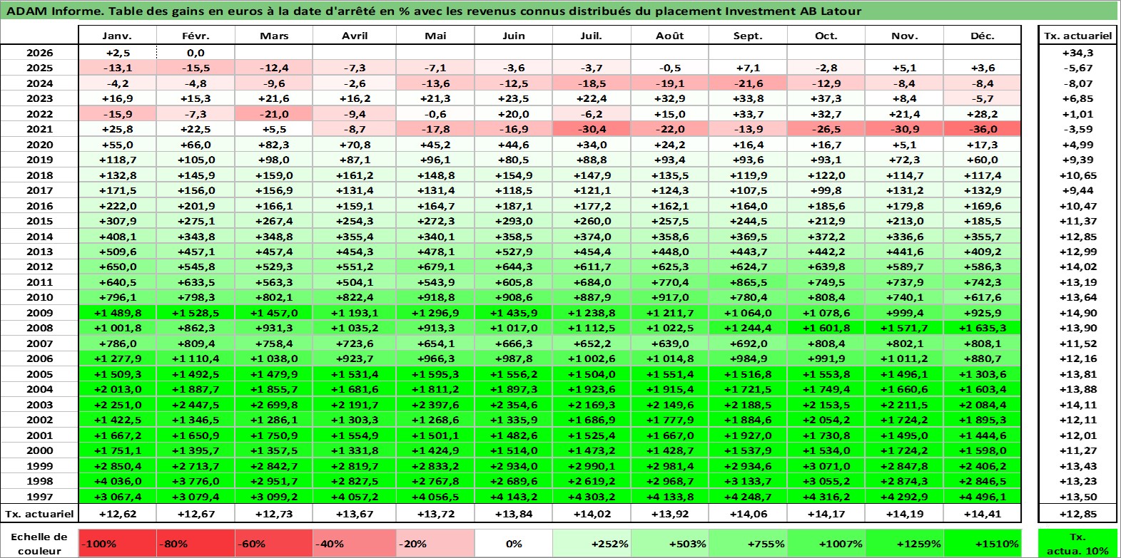The height and width of the screenshot is (558, 1121).
Task: Click the -21,0 cell for March 2022
Action: tap(273, 114)
